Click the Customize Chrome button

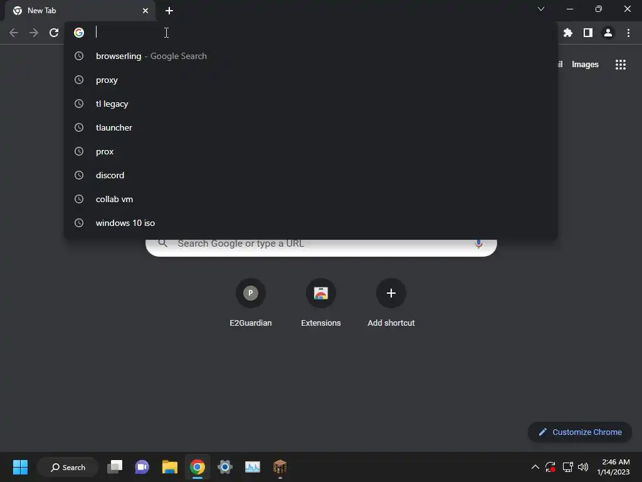(x=580, y=432)
